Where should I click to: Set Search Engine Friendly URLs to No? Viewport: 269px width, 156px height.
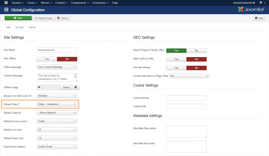click(x=197, y=50)
